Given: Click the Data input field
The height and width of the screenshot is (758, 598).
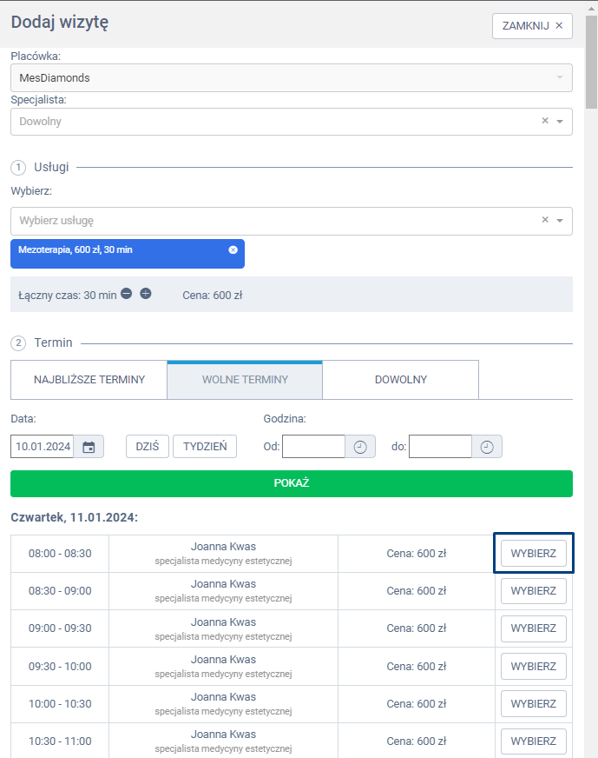Looking at the screenshot, I should pos(43,447).
